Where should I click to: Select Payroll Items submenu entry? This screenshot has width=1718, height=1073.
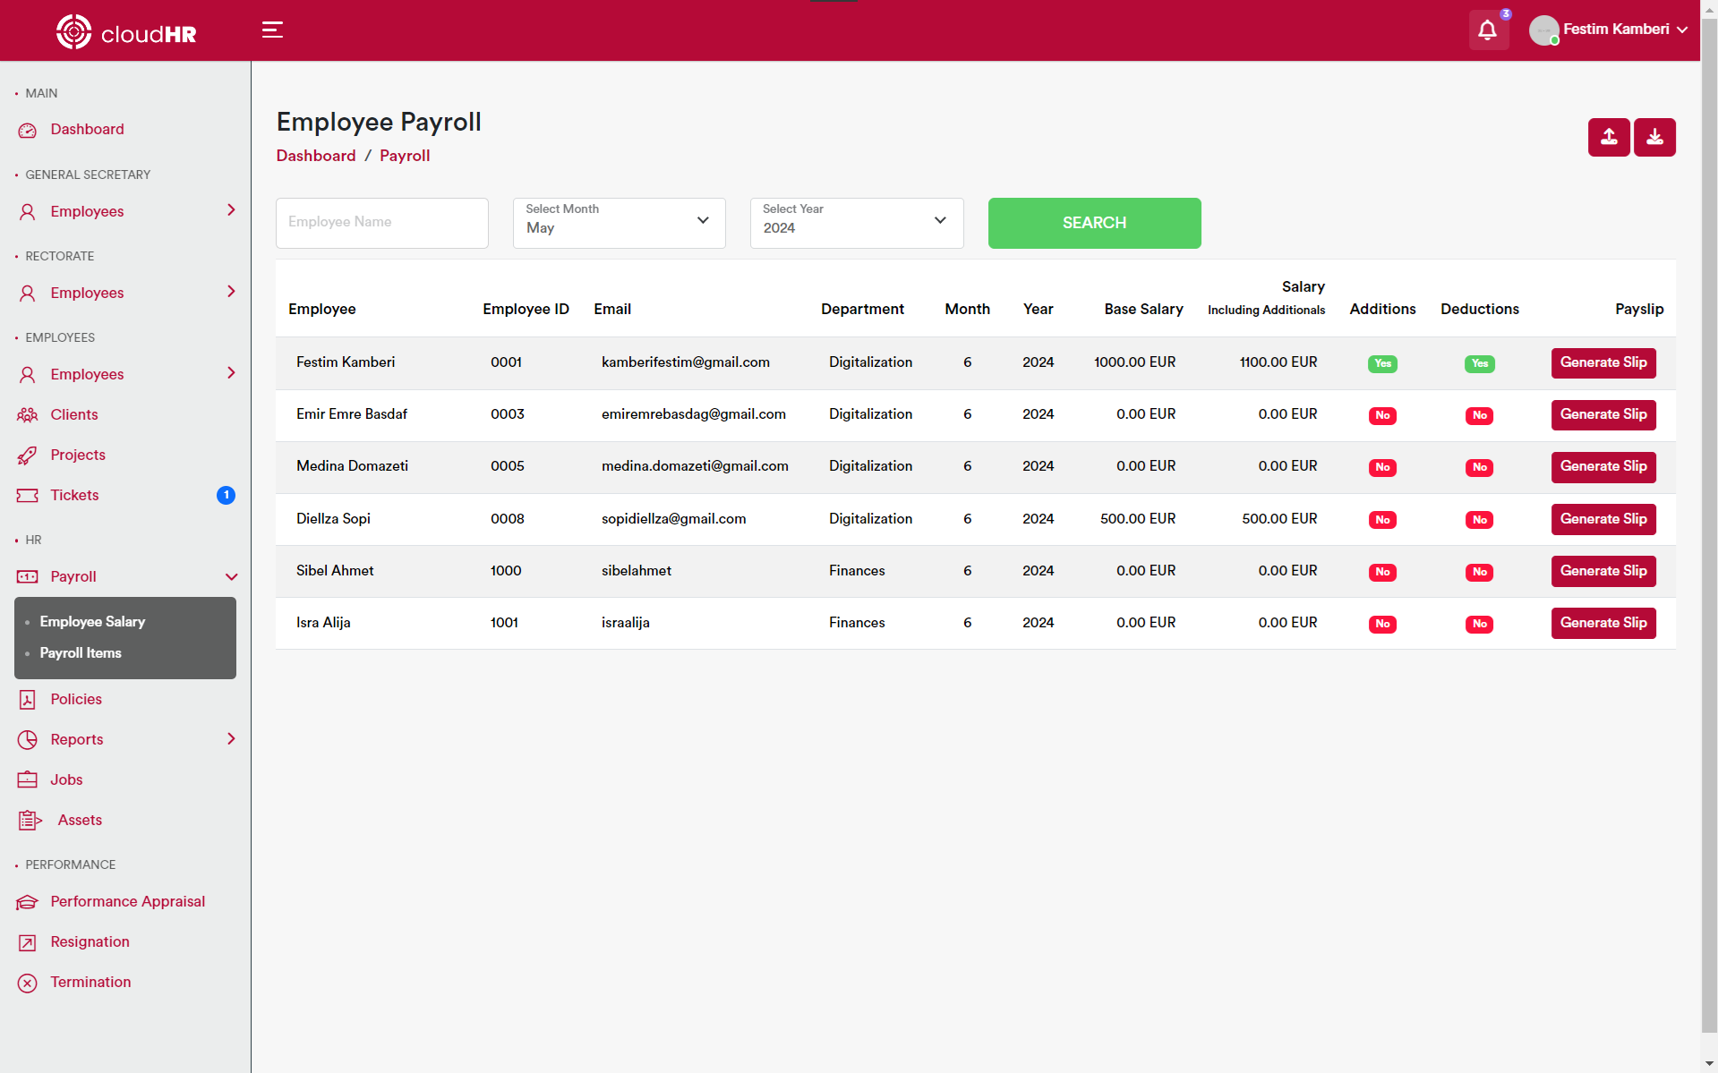[x=81, y=653]
